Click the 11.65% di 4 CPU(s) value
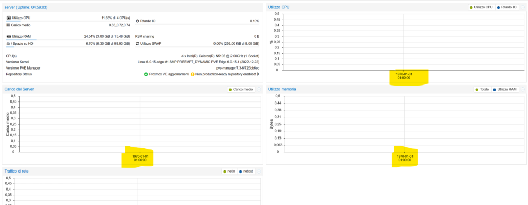528x205 pixels. coord(115,18)
